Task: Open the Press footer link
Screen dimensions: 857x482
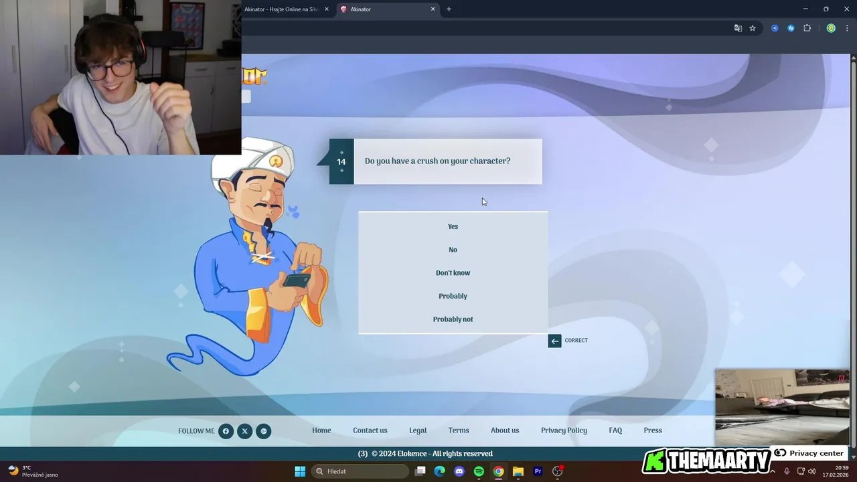Action: pyautogui.click(x=653, y=430)
